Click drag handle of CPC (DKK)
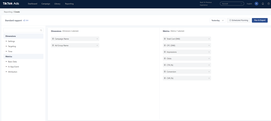The image size is (271, 121). click(165, 45)
